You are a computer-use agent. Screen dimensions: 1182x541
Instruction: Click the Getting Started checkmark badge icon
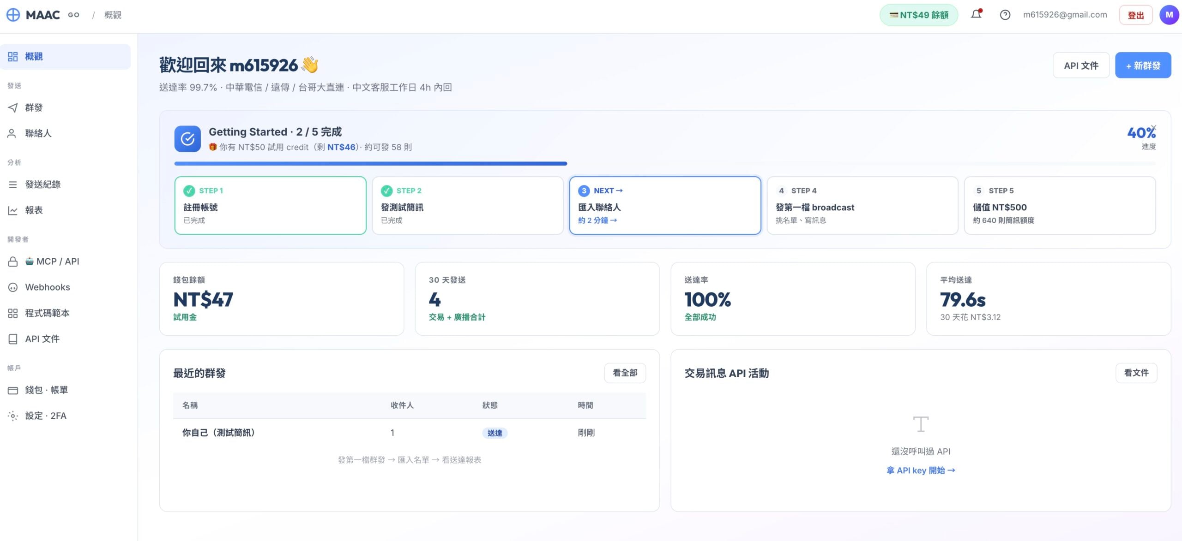pos(187,139)
